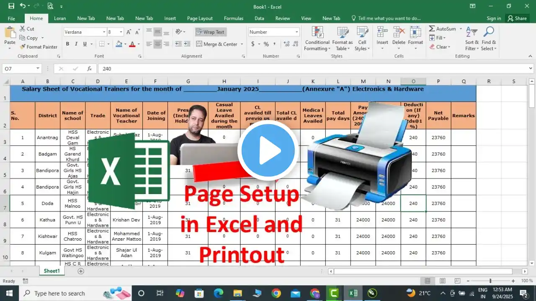Expand the Name Box dropdown
Viewport: 536px width, 301px height.
pos(38,69)
